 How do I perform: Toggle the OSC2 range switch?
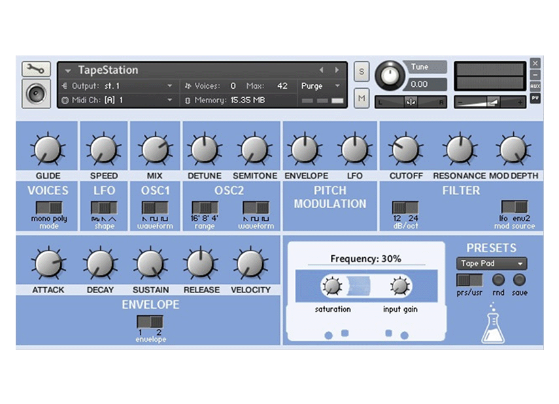(x=205, y=208)
